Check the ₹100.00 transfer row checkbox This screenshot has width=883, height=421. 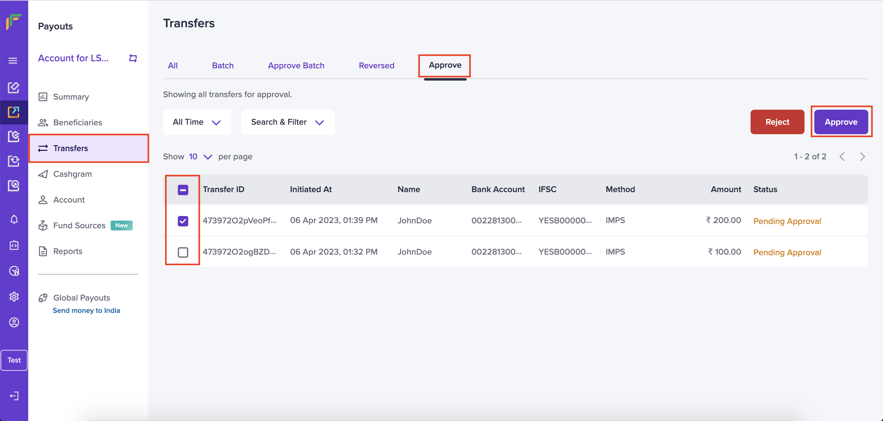[183, 252]
